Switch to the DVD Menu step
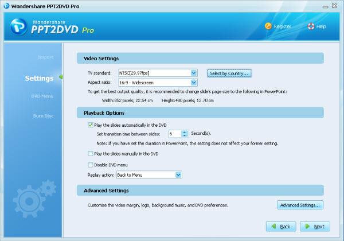Image resolution: width=344 pixels, height=241 pixels. (x=42, y=96)
